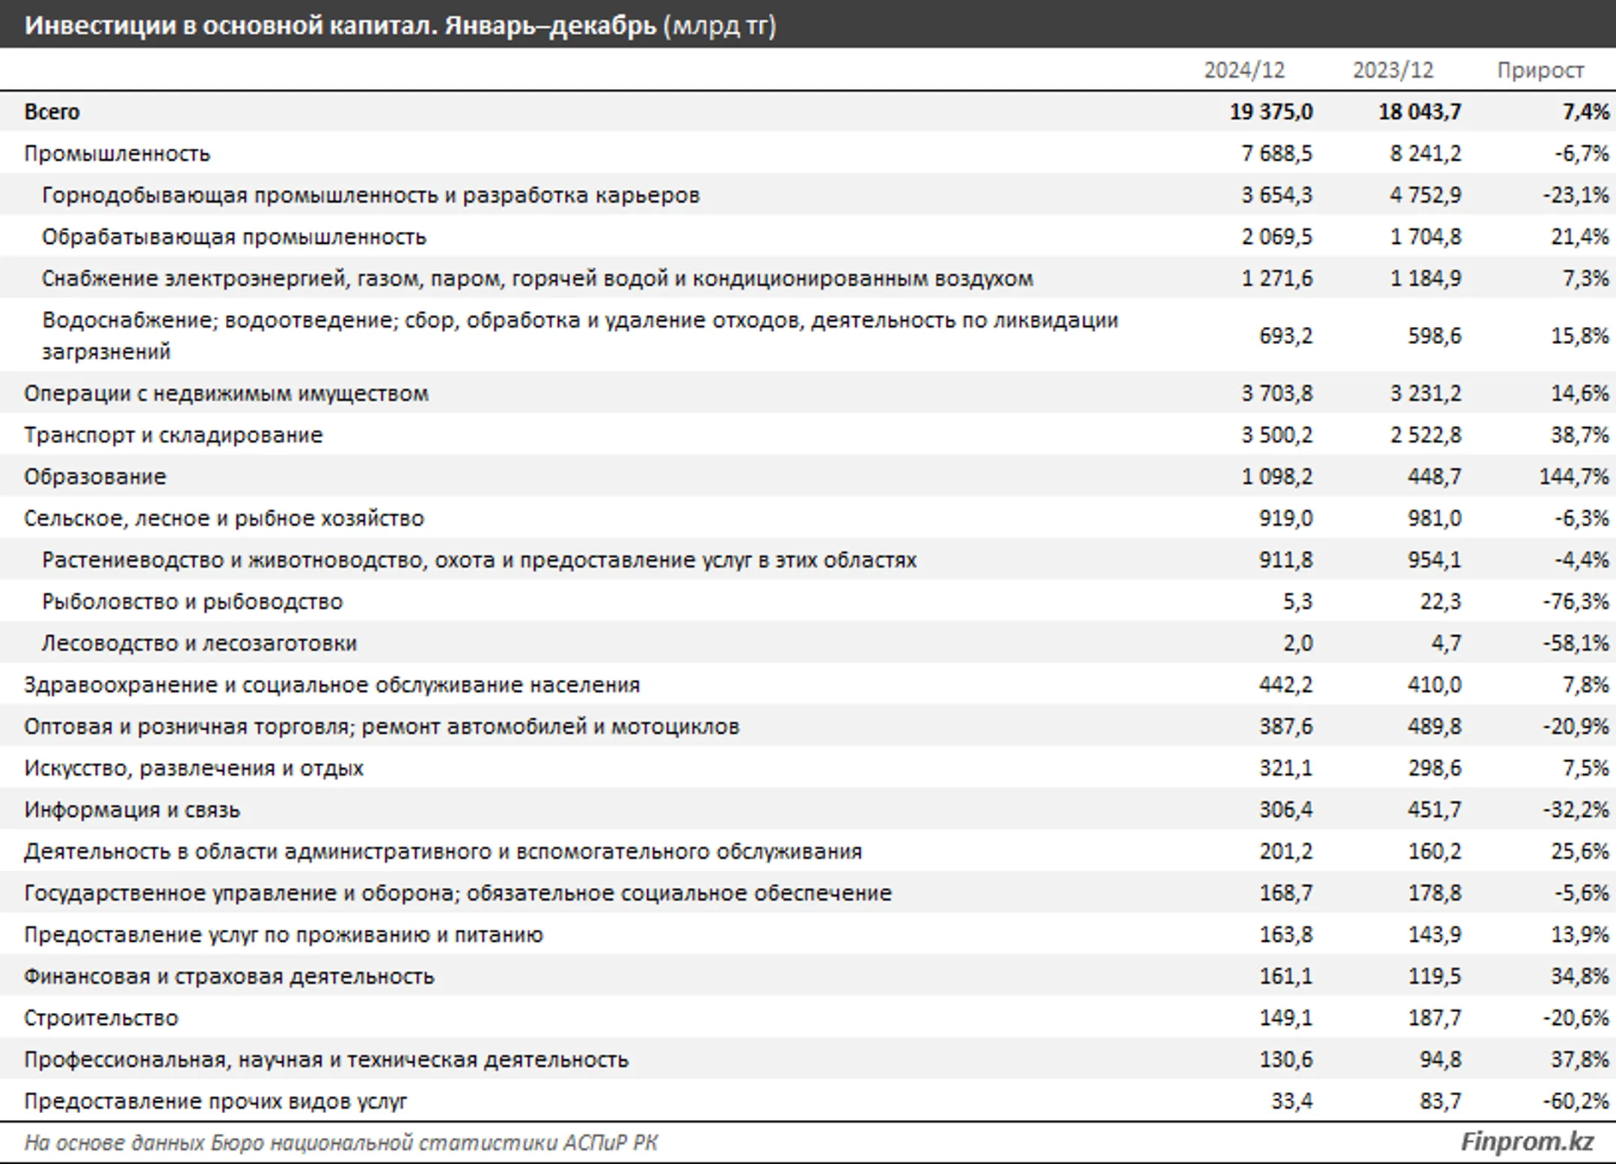Image resolution: width=1616 pixels, height=1164 pixels.
Task: Click the Обрабатывающая промышленность row
Action: click(808, 237)
